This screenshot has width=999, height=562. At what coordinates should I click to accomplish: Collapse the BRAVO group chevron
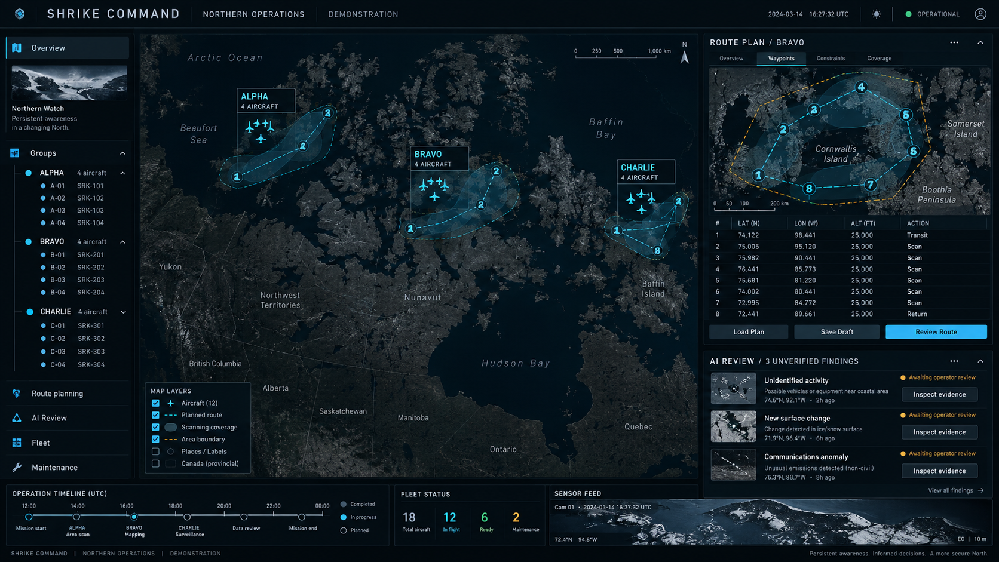pos(122,242)
